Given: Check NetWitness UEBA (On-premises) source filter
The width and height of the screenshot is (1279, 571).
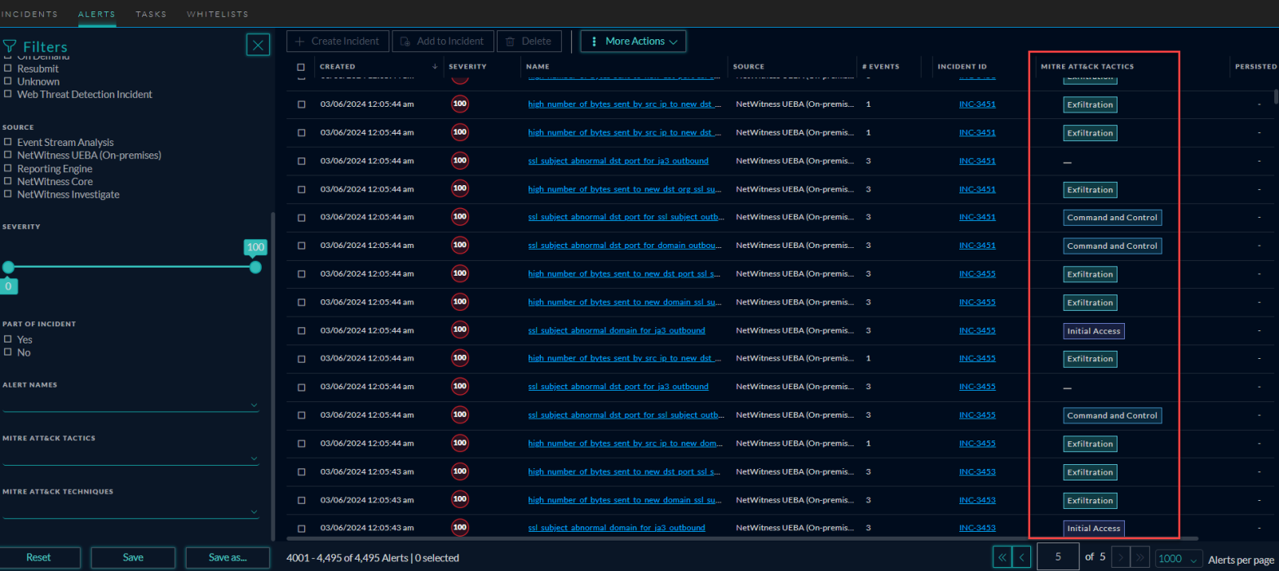Looking at the screenshot, I should point(8,155).
